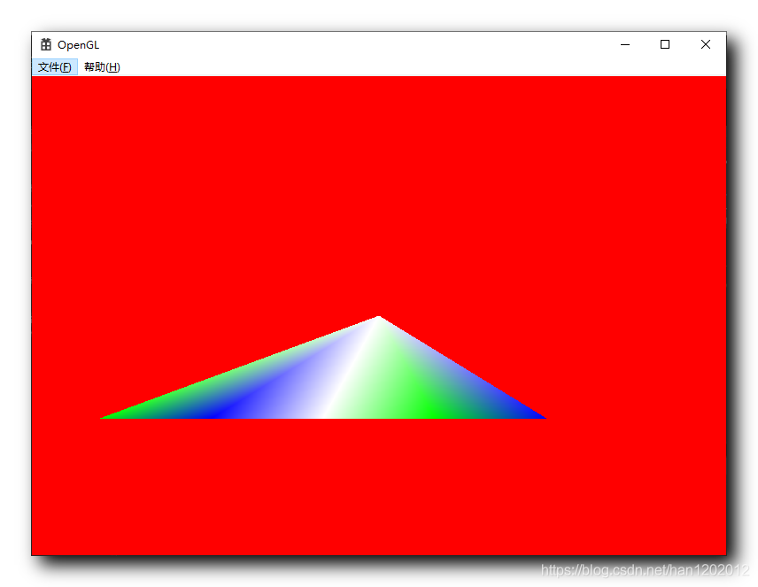758x587 pixels.
Task: Minimize the OpenGL window
Action: (x=625, y=44)
